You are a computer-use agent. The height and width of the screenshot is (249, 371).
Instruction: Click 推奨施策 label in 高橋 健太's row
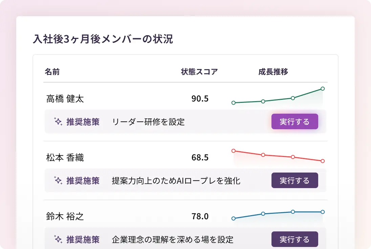pyautogui.click(x=83, y=122)
